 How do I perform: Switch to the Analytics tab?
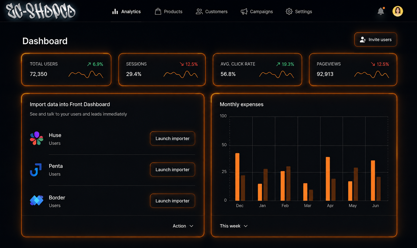(126, 12)
